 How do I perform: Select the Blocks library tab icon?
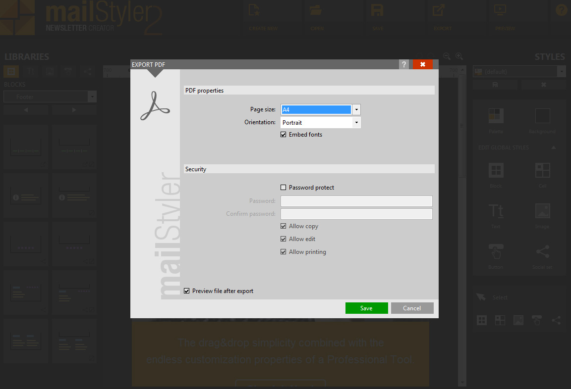tap(11, 71)
